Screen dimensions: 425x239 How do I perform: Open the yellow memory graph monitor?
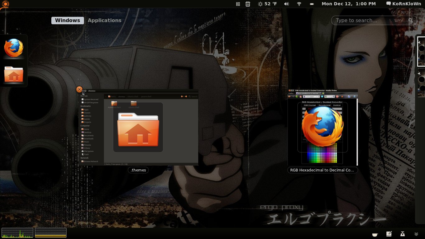pos(51,233)
